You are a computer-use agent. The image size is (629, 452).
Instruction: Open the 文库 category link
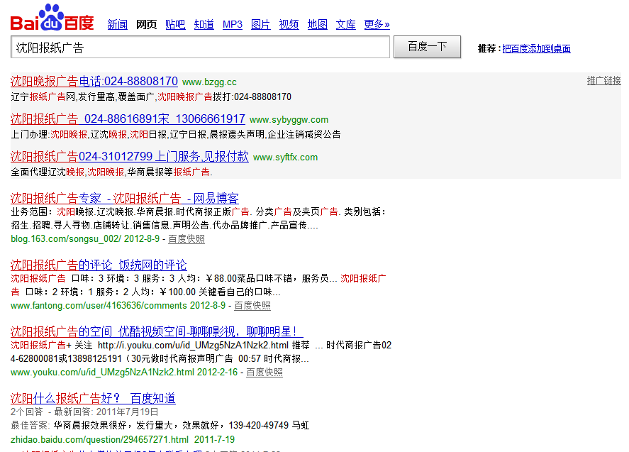tap(345, 25)
